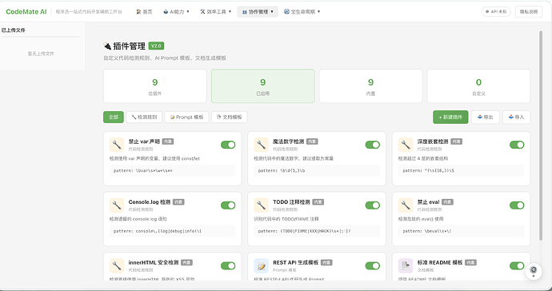
Task: Expand the AI能力 dropdown menu
Action: (176, 12)
